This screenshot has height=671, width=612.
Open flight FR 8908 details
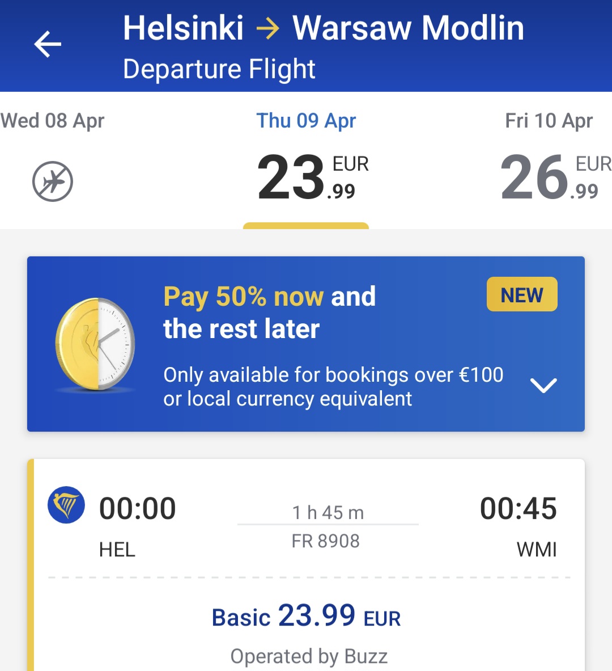325,541
